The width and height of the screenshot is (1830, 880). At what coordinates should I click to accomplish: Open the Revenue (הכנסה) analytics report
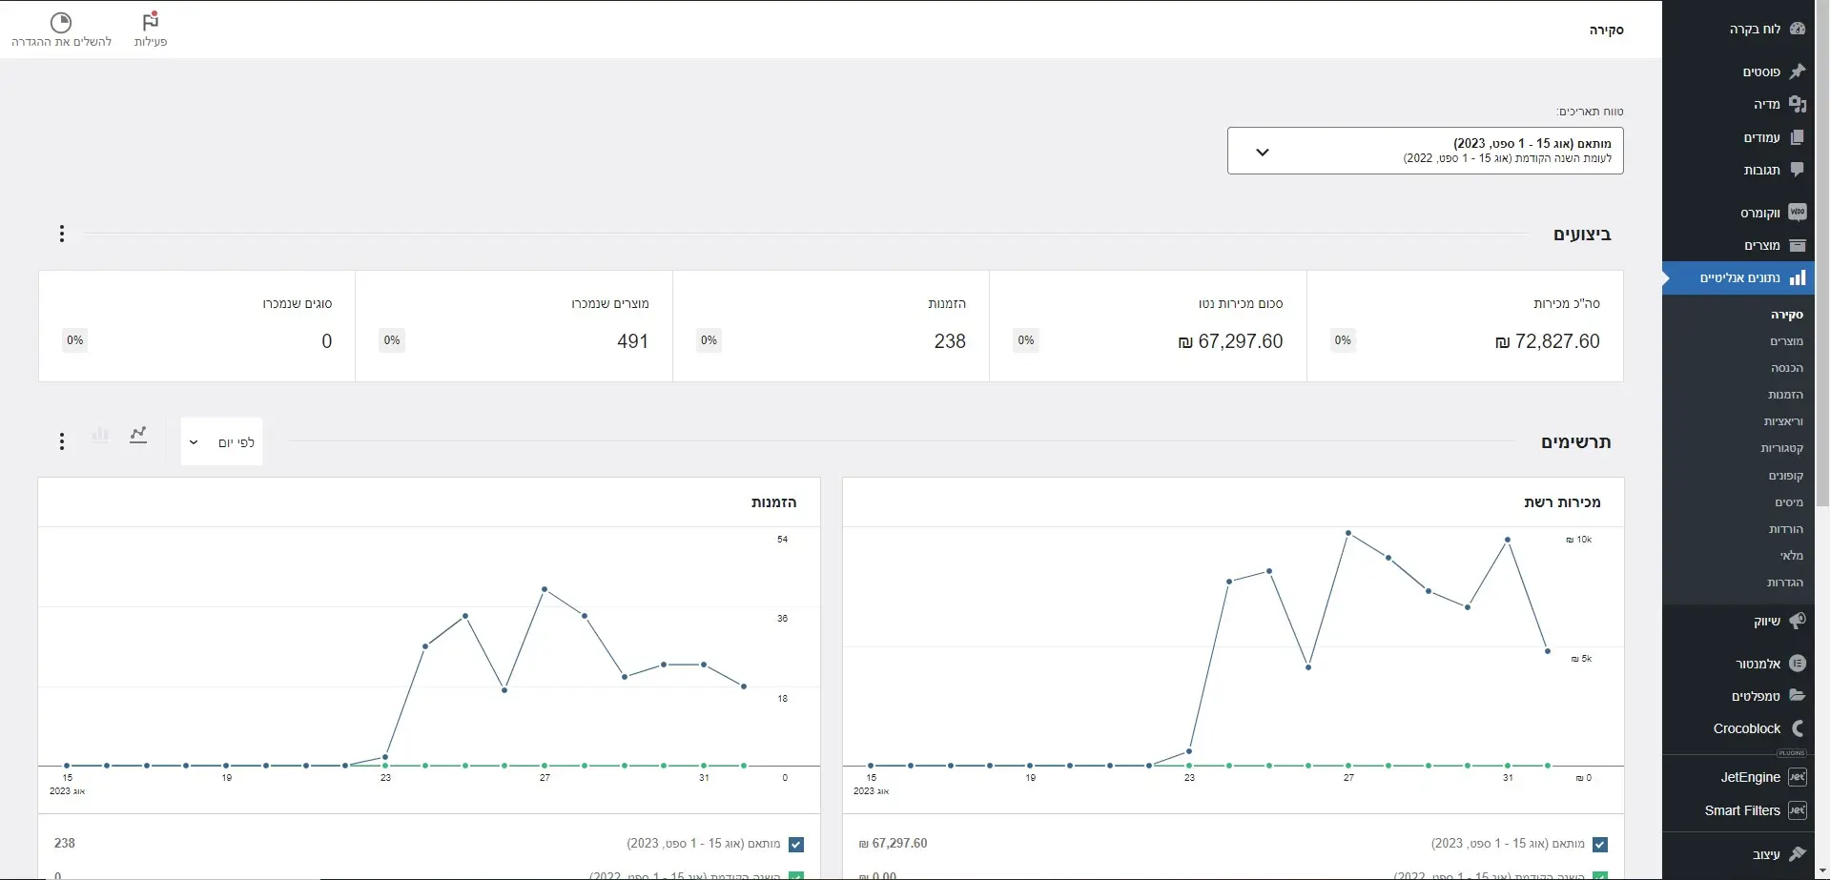coord(1787,368)
